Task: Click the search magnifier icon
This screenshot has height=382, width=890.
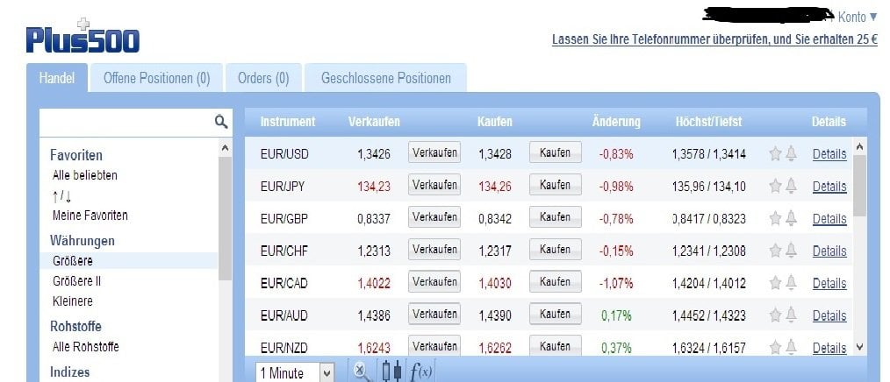Action: [x=221, y=121]
